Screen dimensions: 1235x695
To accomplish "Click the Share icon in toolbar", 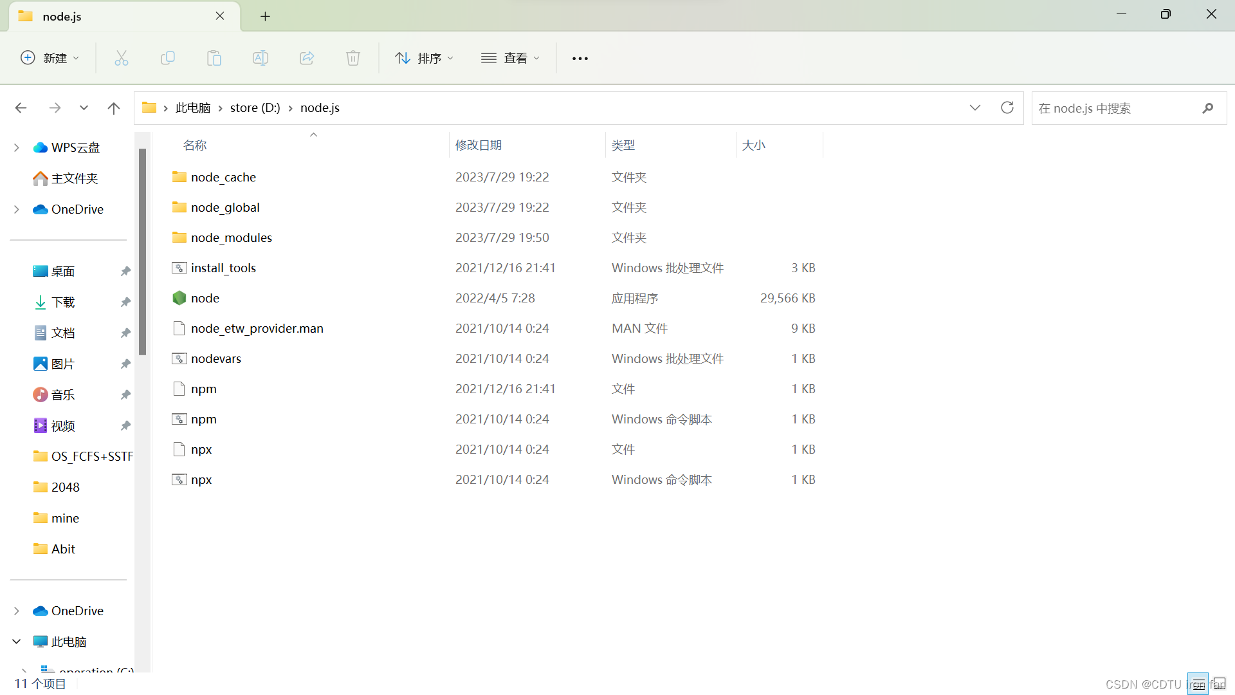I will (307, 58).
